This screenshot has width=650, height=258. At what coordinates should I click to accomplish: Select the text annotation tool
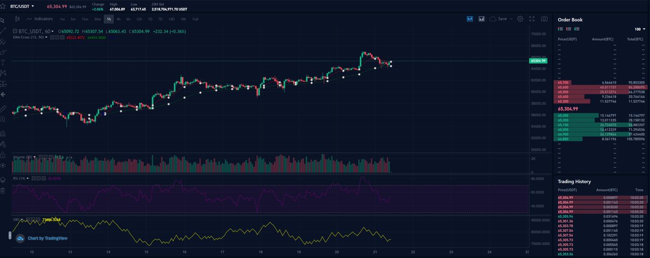point(3,62)
